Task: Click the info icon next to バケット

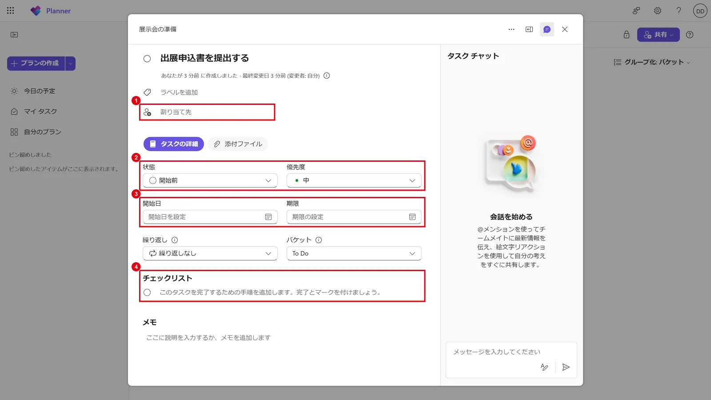Action: [319, 240]
